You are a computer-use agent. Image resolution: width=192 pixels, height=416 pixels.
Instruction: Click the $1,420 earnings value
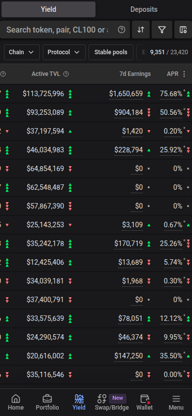click(132, 131)
